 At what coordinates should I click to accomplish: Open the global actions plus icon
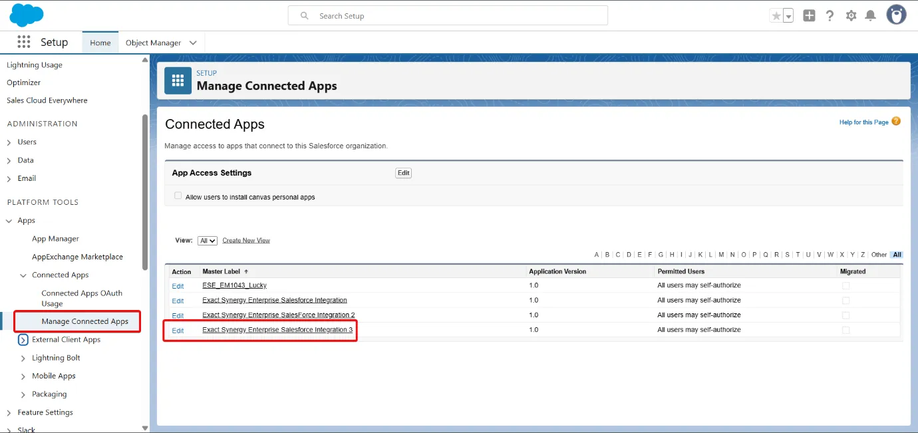coord(809,15)
